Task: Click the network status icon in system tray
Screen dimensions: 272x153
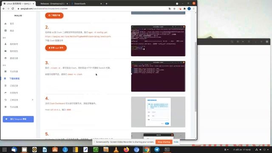Action: [257, 150]
